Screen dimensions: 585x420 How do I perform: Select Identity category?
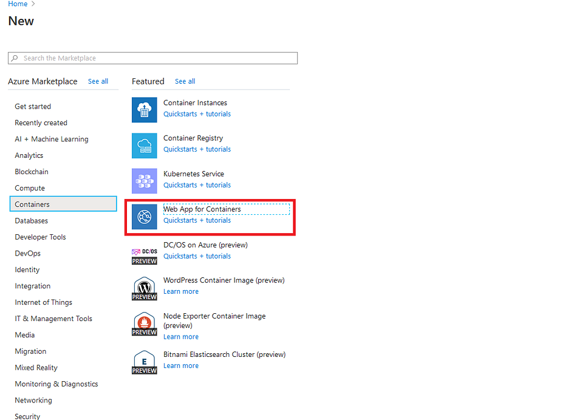tap(27, 270)
